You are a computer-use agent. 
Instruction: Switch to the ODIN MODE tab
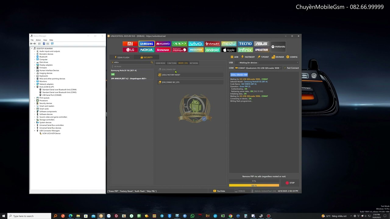coord(160,63)
